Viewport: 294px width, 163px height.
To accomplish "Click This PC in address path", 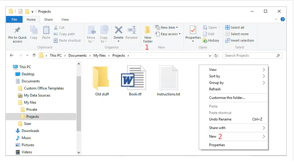I will [x=56, y=56].
